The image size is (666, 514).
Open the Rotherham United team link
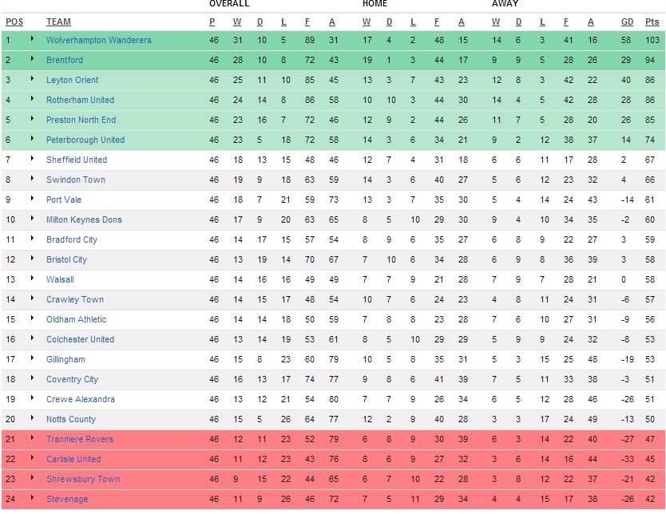click(80, 100)
